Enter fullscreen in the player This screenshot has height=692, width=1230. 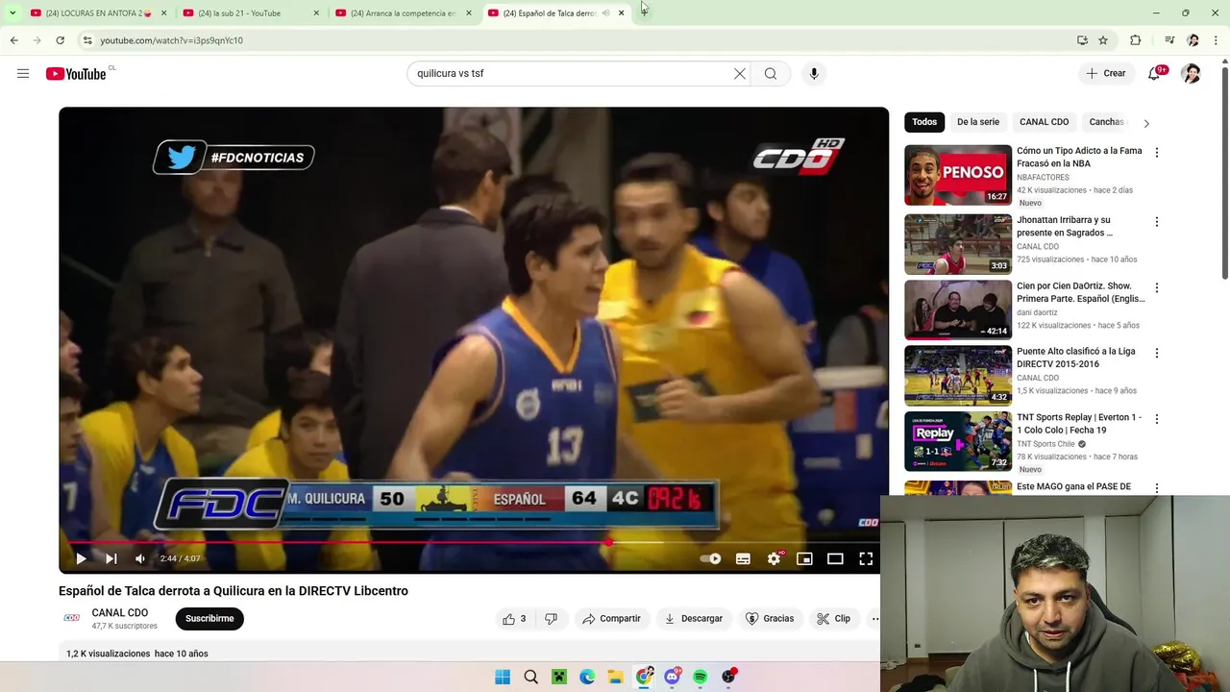coord(866,558)
